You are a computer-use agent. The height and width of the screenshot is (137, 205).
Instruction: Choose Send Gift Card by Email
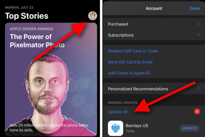(x=130, y=62)
